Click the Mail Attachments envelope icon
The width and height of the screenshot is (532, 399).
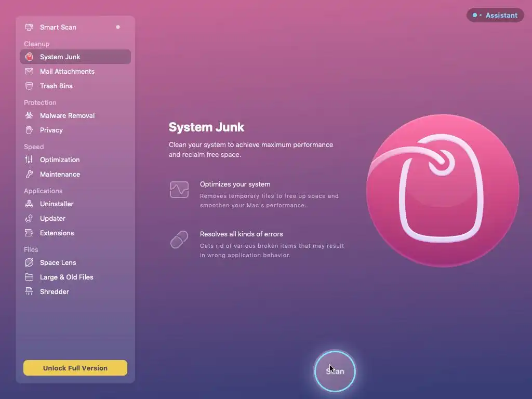[x=29, y=71]
